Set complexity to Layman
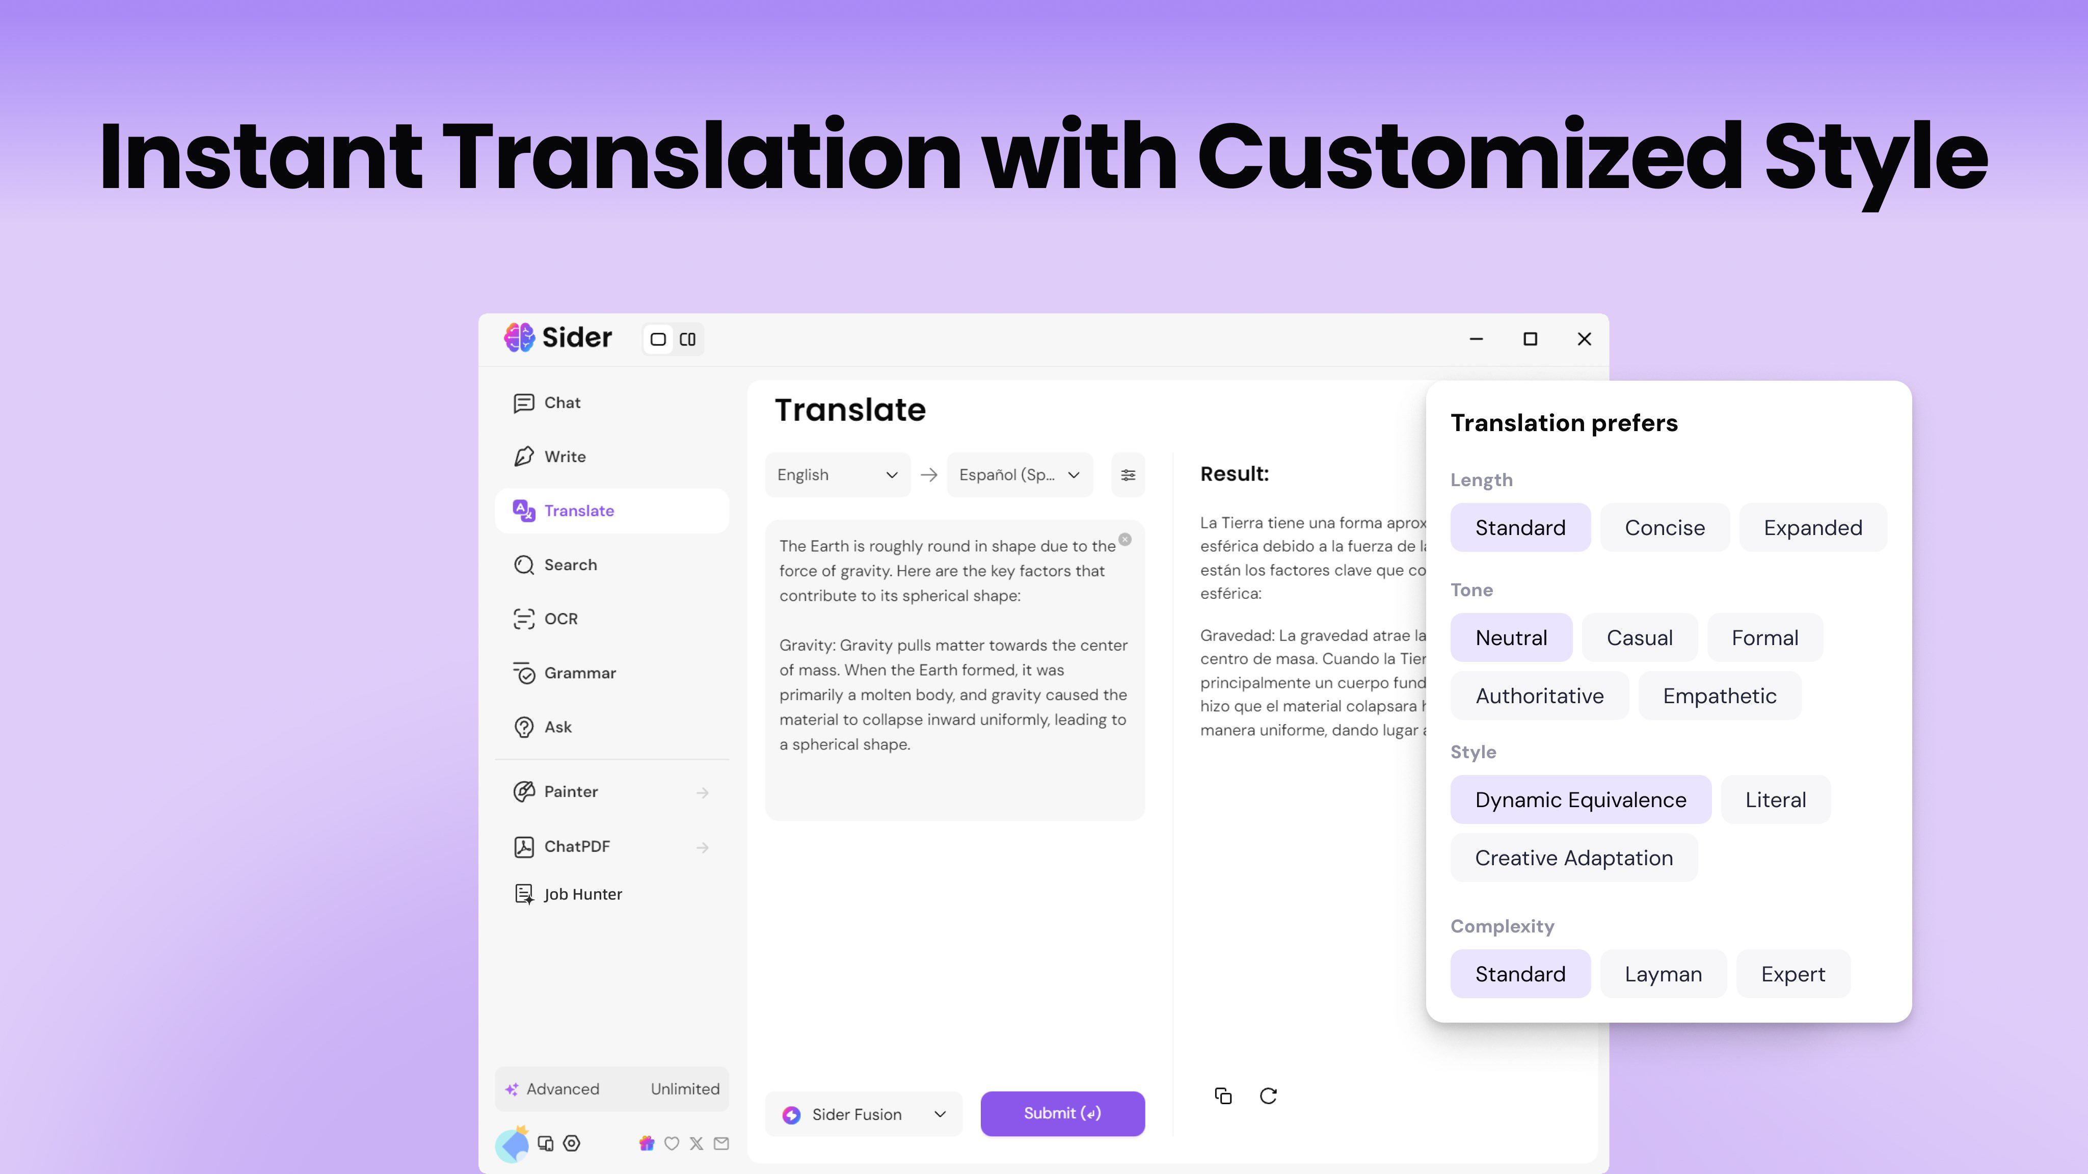Image resolution: width=2088 pixels, height=1174 pixels. pos(1663,974)
